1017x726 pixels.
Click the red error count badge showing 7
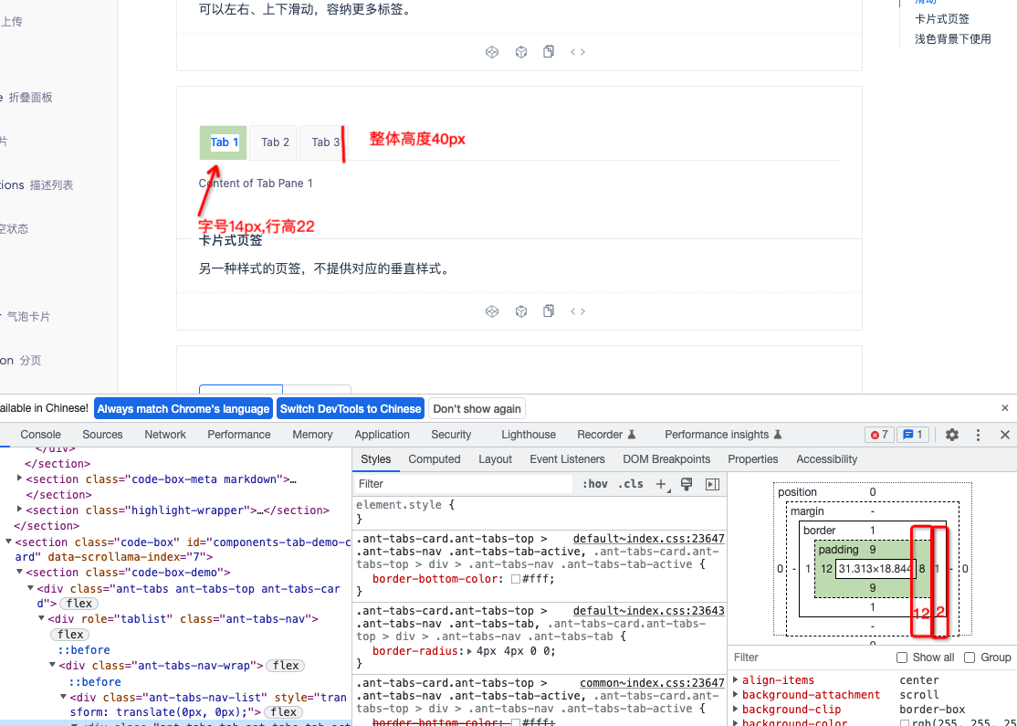(x=879, y=435)
